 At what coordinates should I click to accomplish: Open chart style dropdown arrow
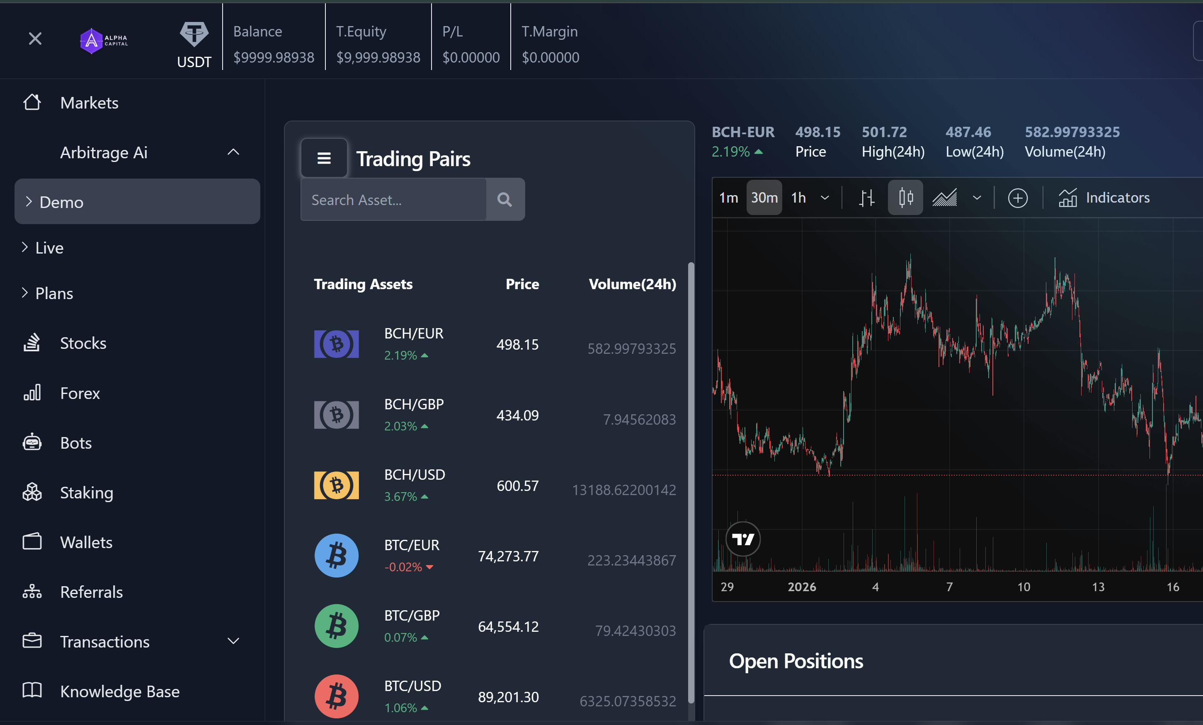(977, 198)
